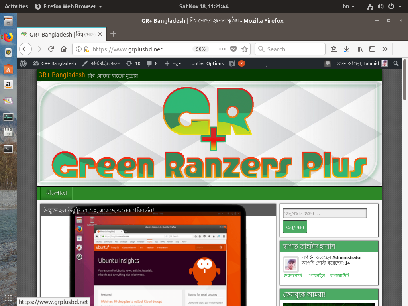Image resolution: width=408 pixels, height=306 pixels.
Task: Open the 8 comments admin item
Action: [152, 63]
